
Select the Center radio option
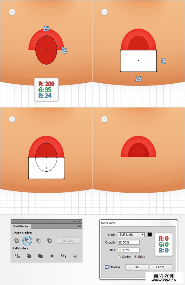click(119, 257)
